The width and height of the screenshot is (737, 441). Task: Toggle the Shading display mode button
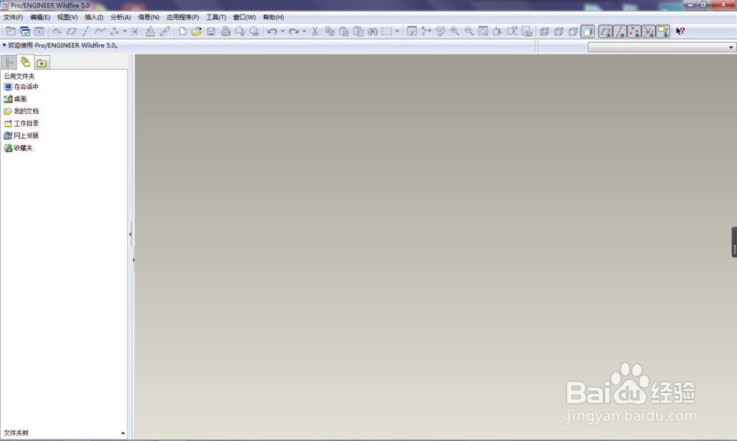587,32
